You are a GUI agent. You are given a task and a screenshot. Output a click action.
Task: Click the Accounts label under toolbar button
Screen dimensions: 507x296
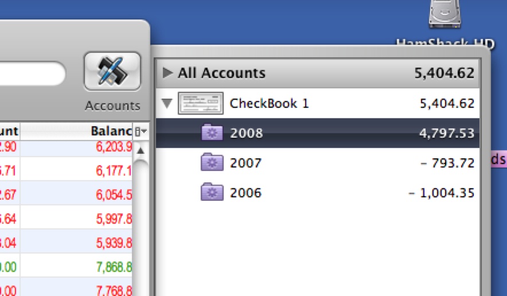(x=112, y=106)
